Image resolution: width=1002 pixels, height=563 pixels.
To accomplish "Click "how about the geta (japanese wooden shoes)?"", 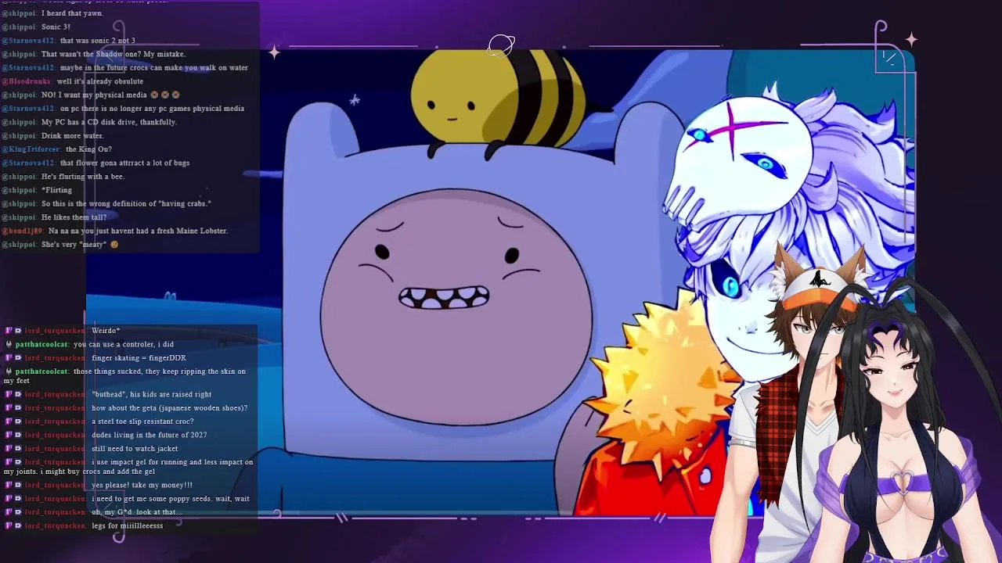I will tap(169, 408).
